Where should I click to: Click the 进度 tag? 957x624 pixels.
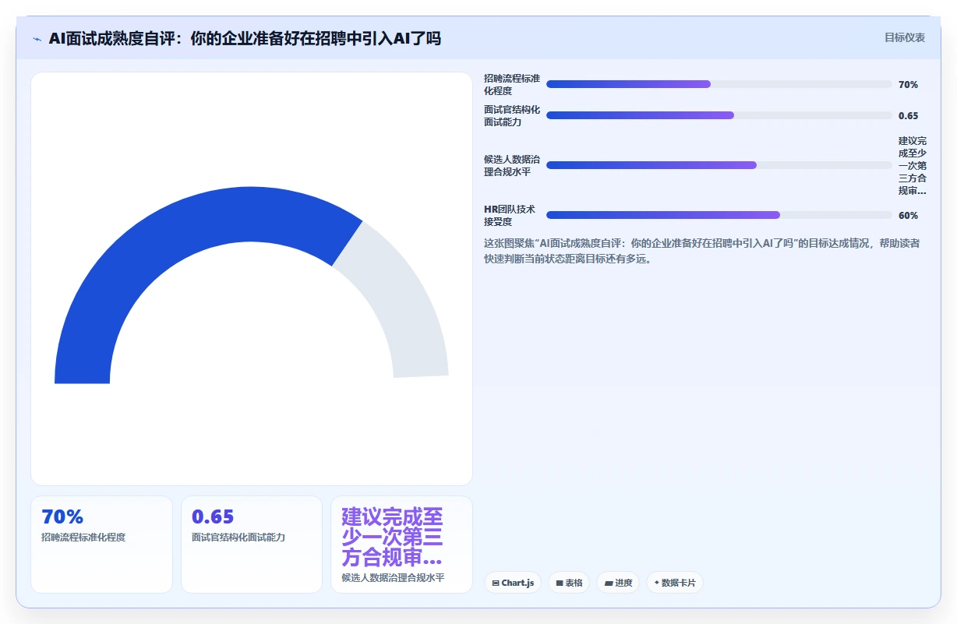point(618,583)
